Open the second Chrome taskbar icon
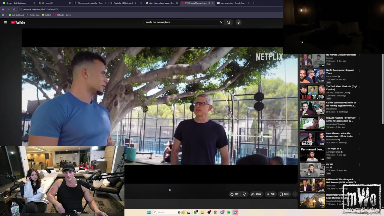The image size is (384, 216). 215,212
